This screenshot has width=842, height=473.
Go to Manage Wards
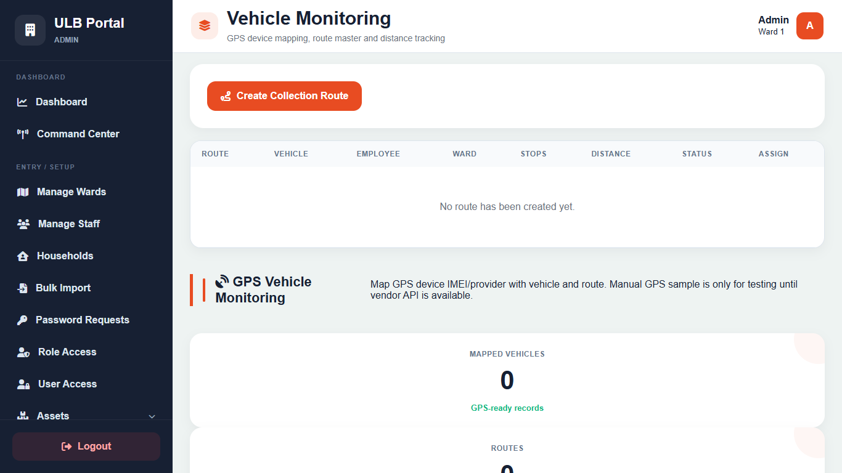[86, 192]
